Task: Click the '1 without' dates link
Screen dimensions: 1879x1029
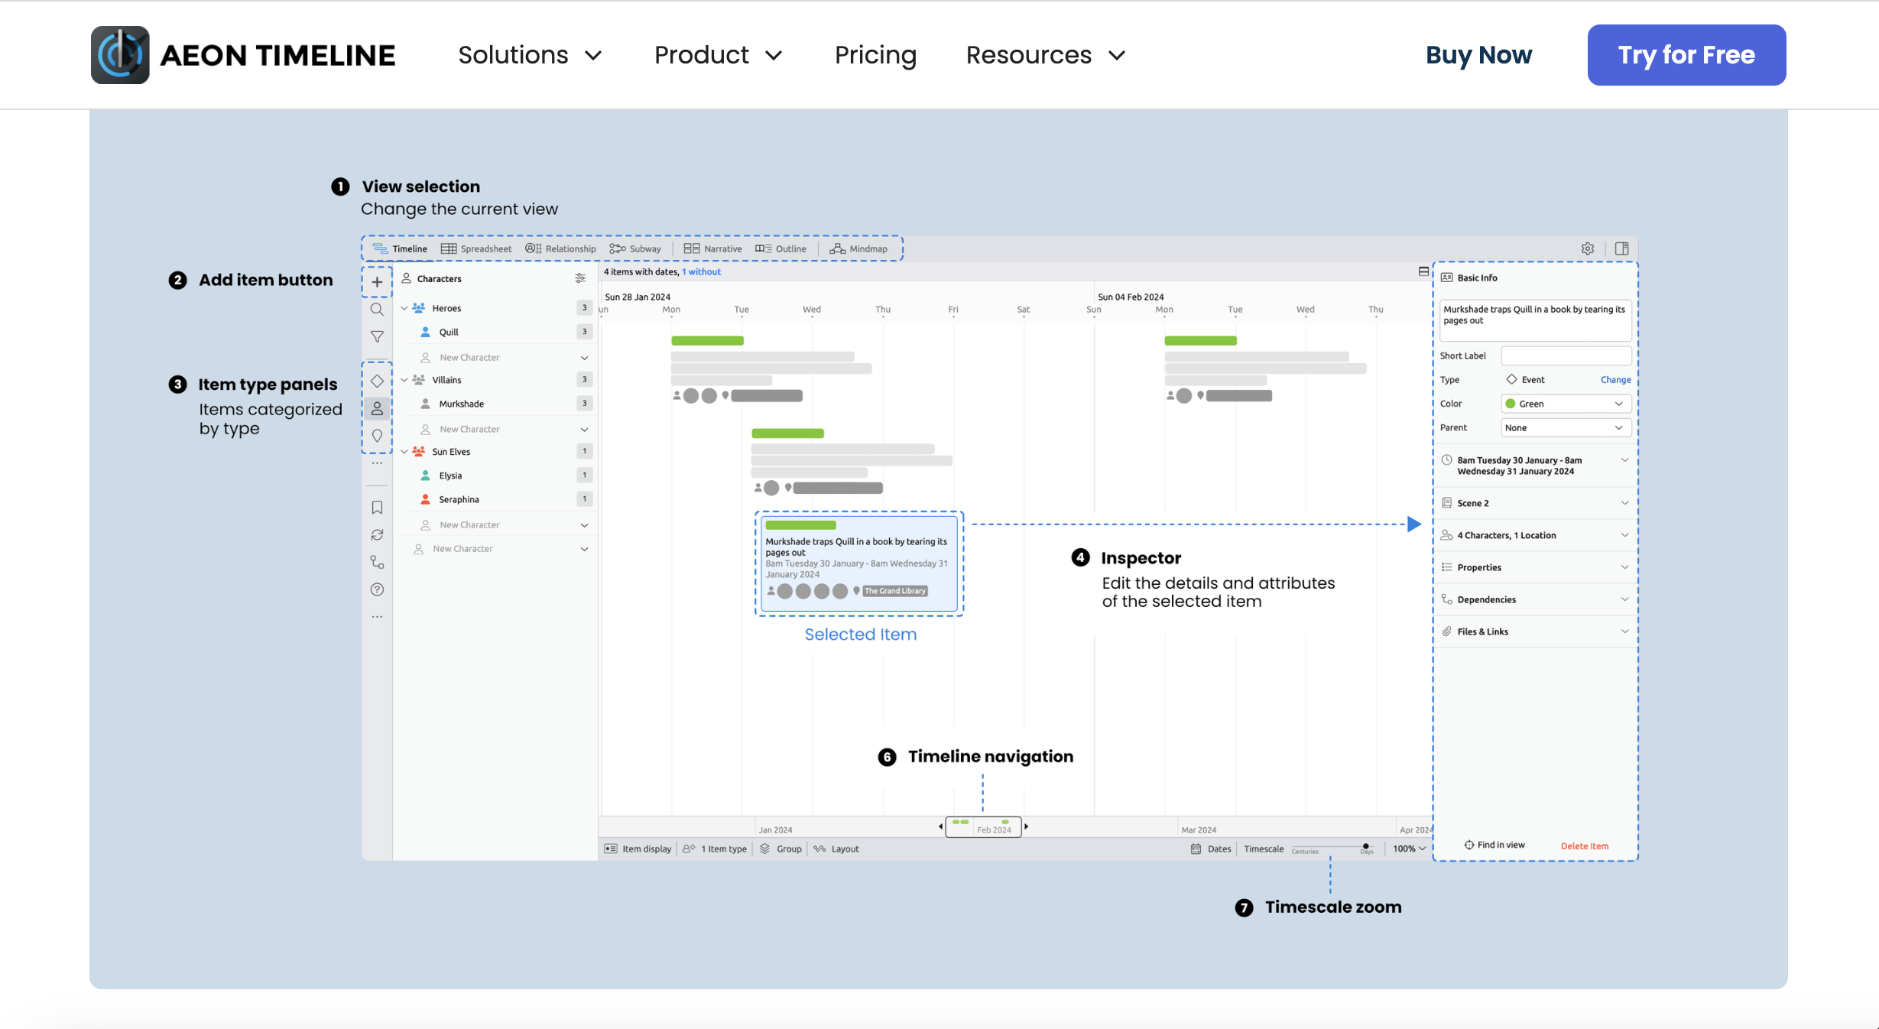Action: click(x=701, y=271)
